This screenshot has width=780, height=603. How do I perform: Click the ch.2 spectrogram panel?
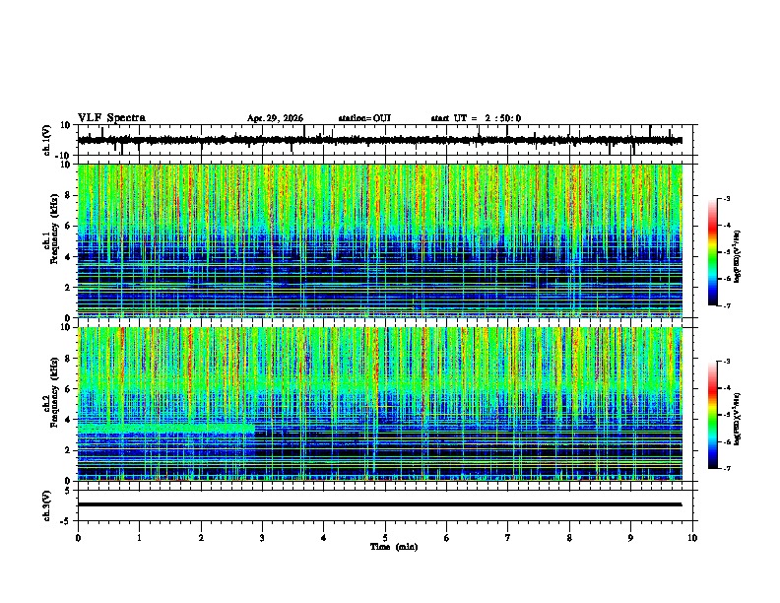(380, 404)
